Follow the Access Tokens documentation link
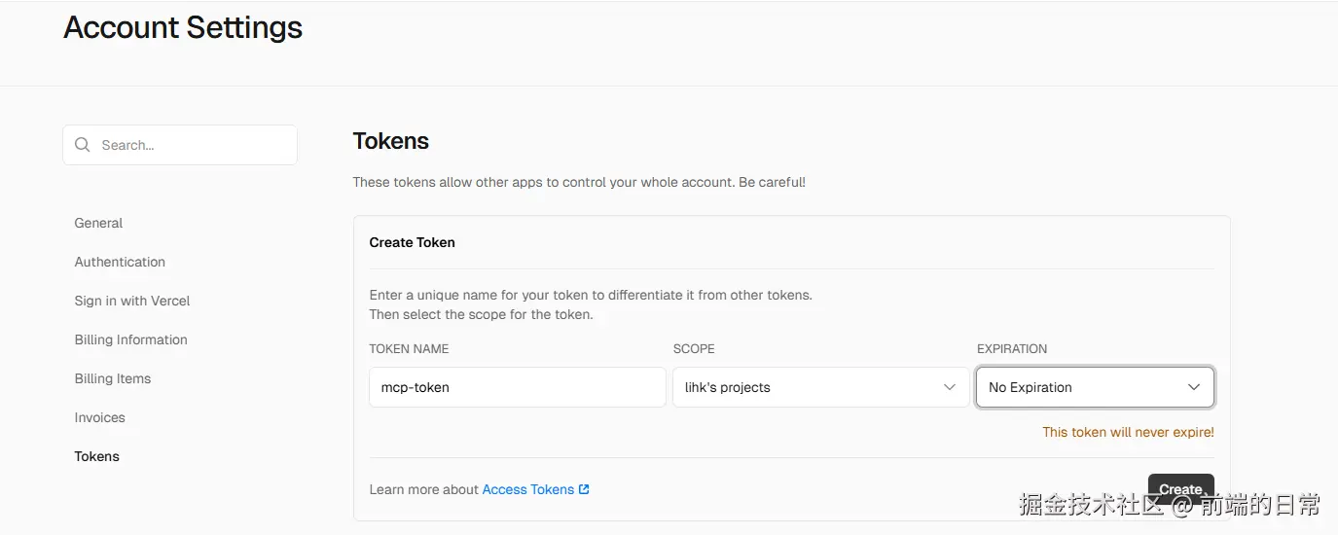This screenshot has height=535, width=1338. [527, 489]
